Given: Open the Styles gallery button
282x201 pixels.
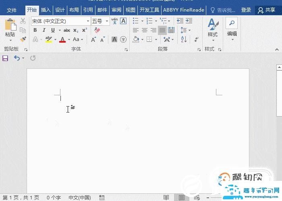Looking at the screenshot, I should pyautogui.click(x=213, y=30).
